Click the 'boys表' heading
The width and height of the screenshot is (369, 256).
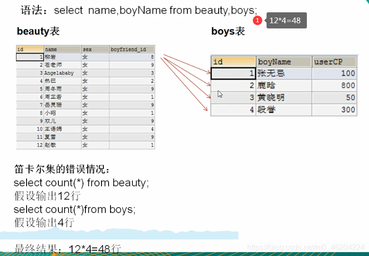228,31
